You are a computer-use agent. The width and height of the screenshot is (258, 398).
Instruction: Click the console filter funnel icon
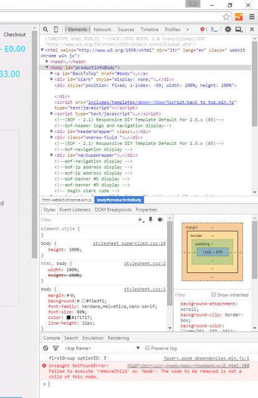coord(55,348)
